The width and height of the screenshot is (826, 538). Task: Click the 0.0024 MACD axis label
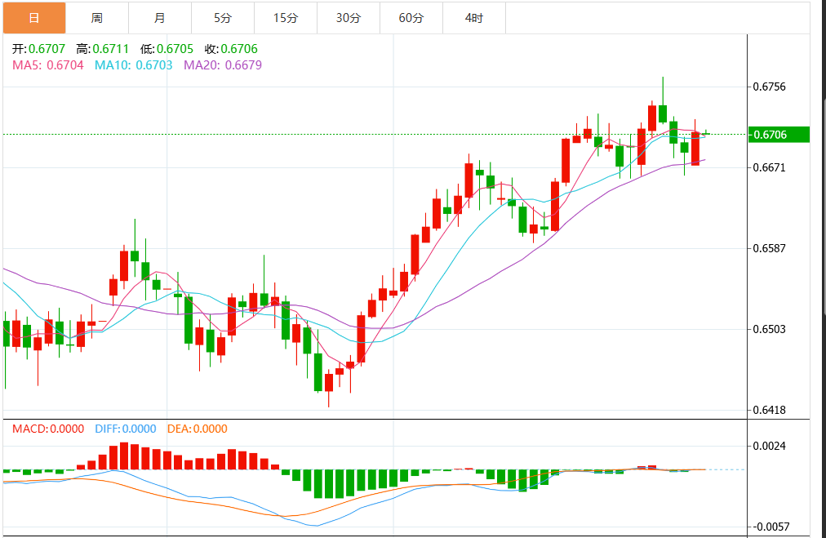point(770,446)
